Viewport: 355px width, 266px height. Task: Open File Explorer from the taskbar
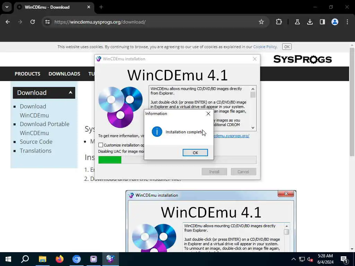(42, 259)
